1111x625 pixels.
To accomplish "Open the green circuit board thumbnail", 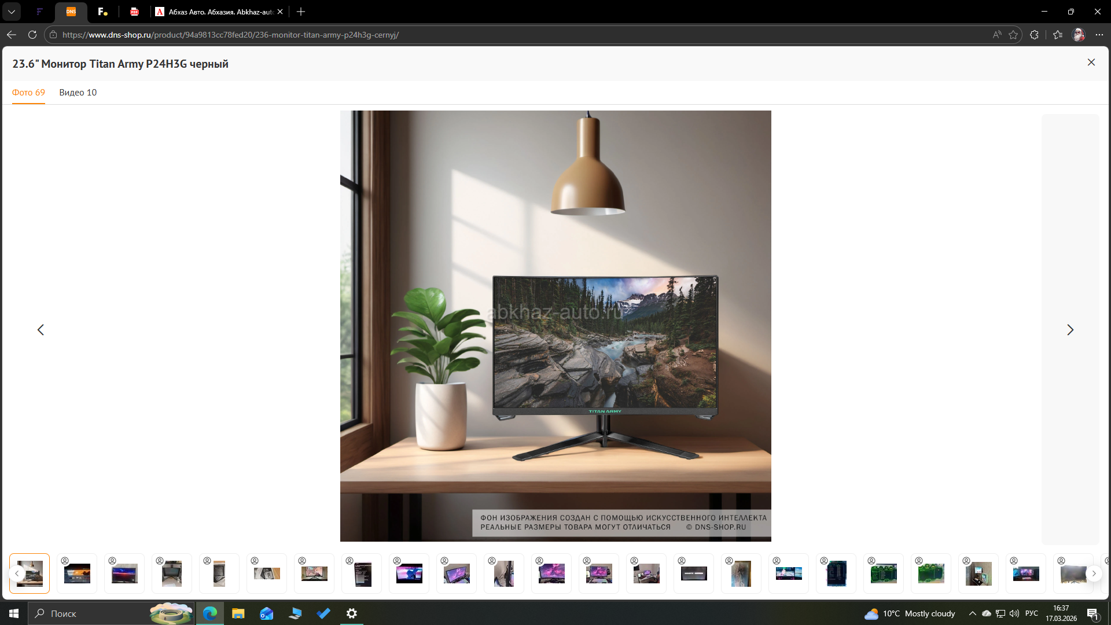I will [x=884, y=573].
